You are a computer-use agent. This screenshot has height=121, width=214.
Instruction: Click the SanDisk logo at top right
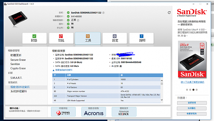tap(192, 12)
